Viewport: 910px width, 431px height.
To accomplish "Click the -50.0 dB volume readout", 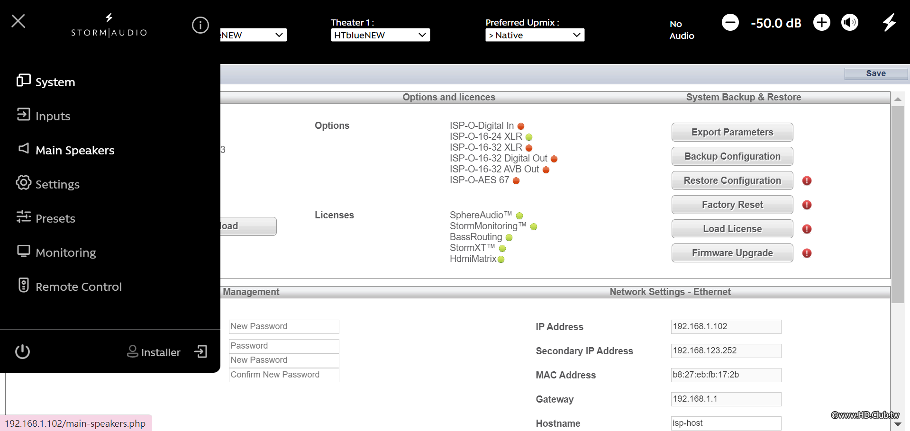I will pos(776,23).
